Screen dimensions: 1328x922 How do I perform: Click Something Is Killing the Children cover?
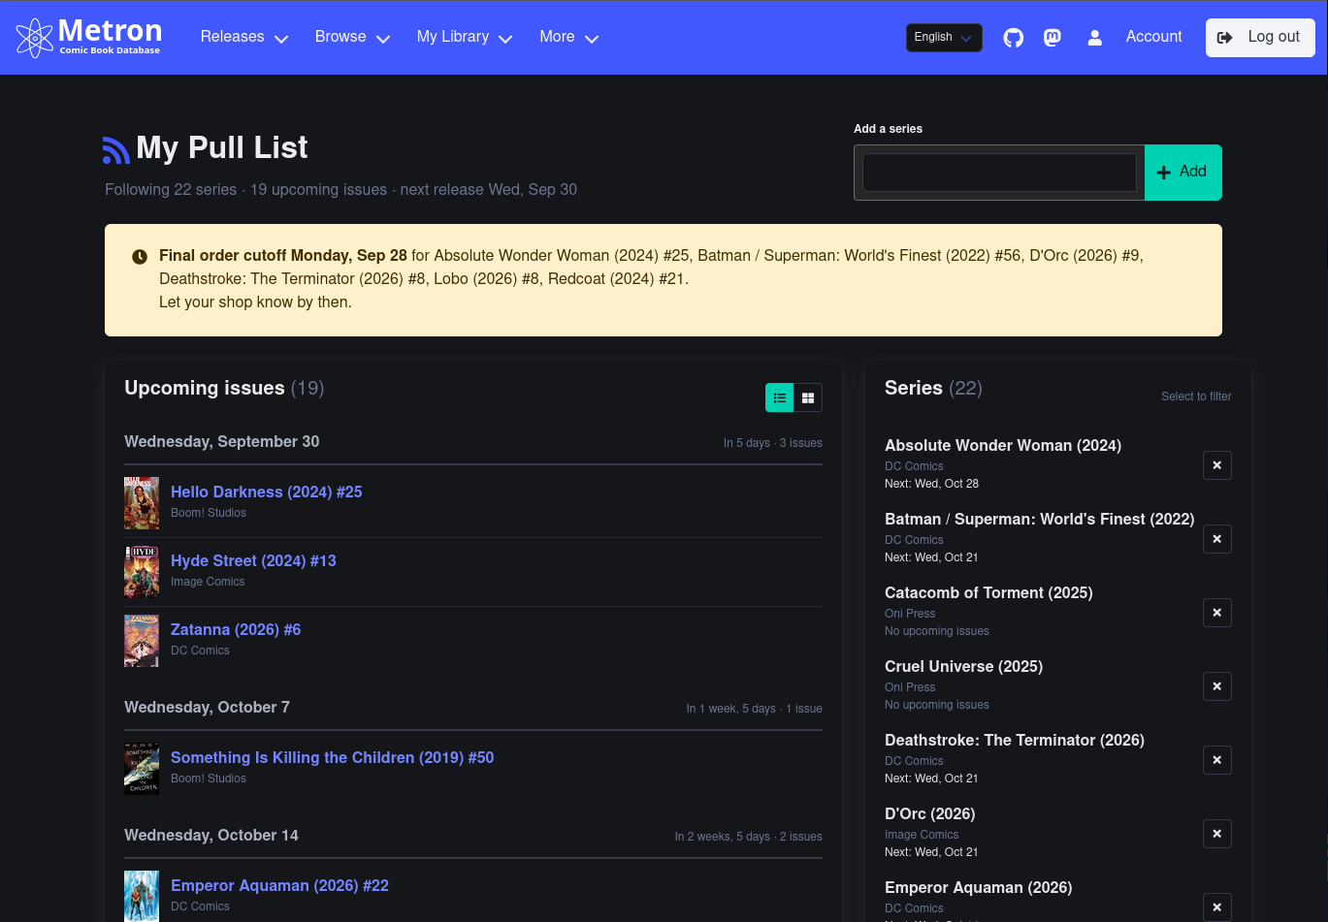[x=142, y=768]
